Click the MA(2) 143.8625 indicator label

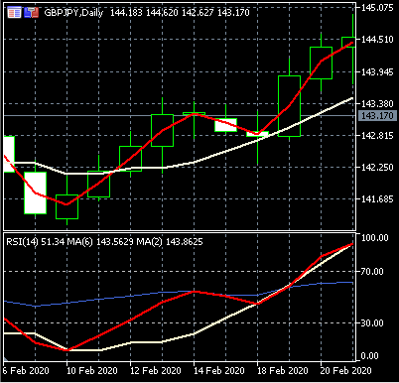click(x=170, y=242)
